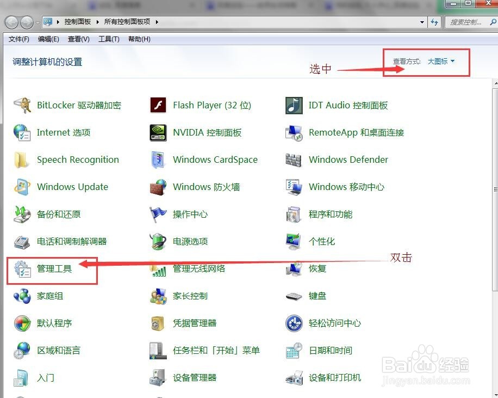This screenshot has width=498, height=398.
Task: Click the scrollbar up arrow
Action: click(x=495, y=83)
